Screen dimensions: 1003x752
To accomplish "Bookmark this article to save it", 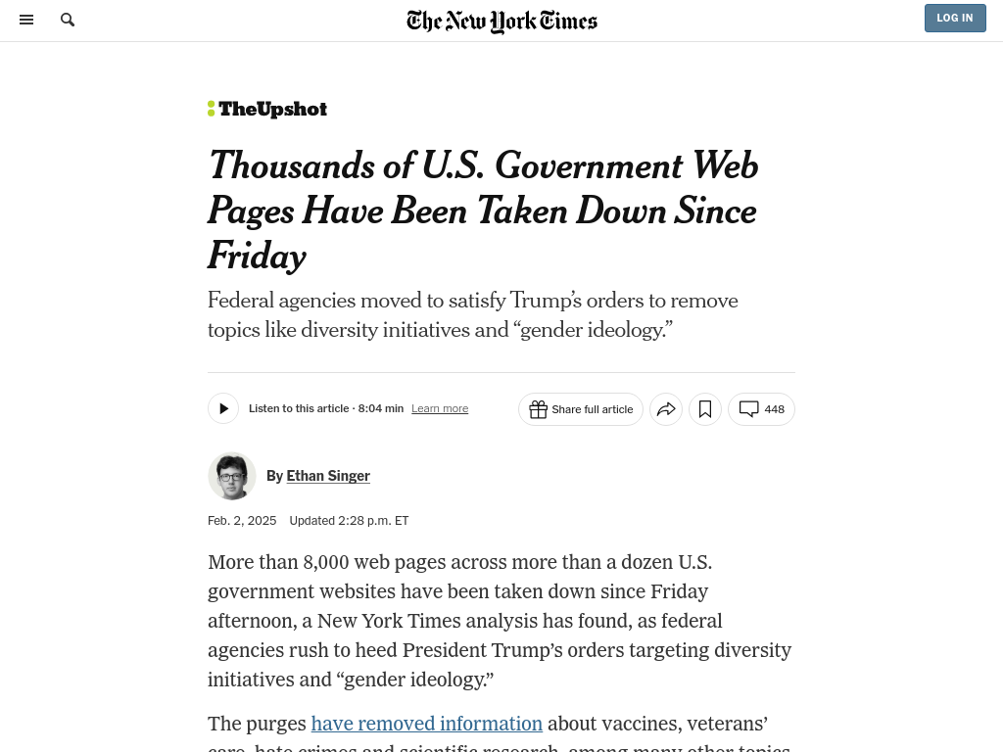I will [705, 409].
